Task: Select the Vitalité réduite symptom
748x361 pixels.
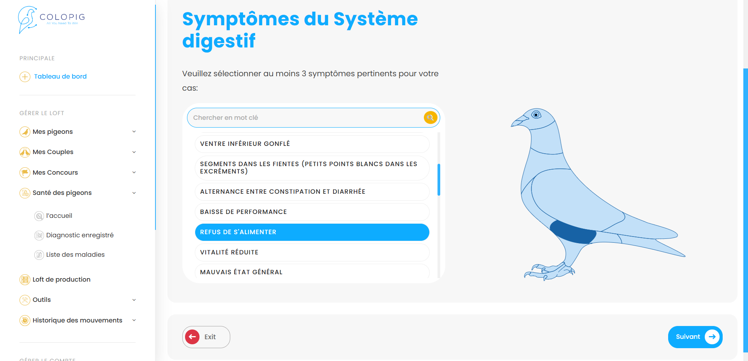Action: point(312,252)
